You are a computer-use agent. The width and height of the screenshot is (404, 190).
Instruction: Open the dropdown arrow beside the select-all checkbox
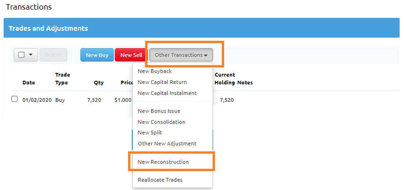coord(31,55)
